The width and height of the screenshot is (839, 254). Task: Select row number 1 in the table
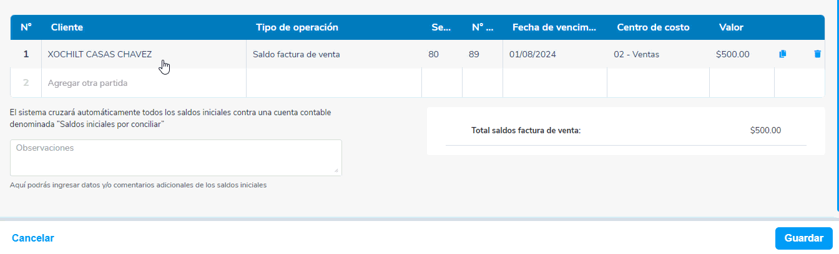pyautogui.click(x=26, y=54)
